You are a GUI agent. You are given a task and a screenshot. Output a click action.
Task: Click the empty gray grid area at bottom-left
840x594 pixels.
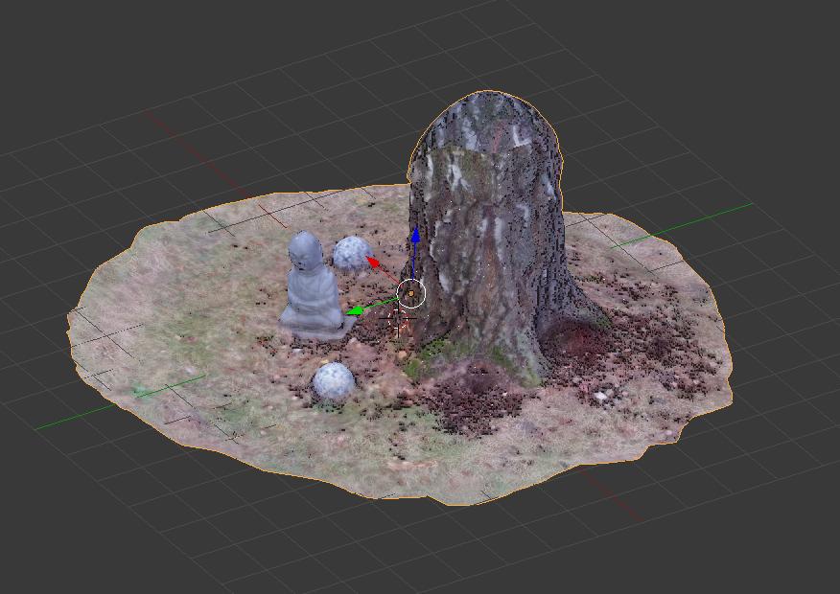96,517
